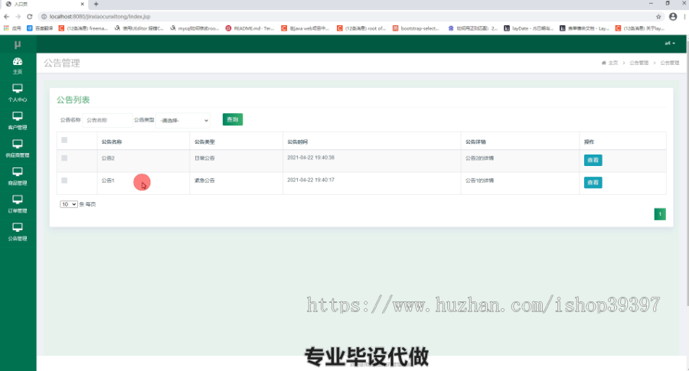The image size is (689, 371).
Task: Click the browser forward arrow
Action: pyautogui.click(x=18, y=17)
